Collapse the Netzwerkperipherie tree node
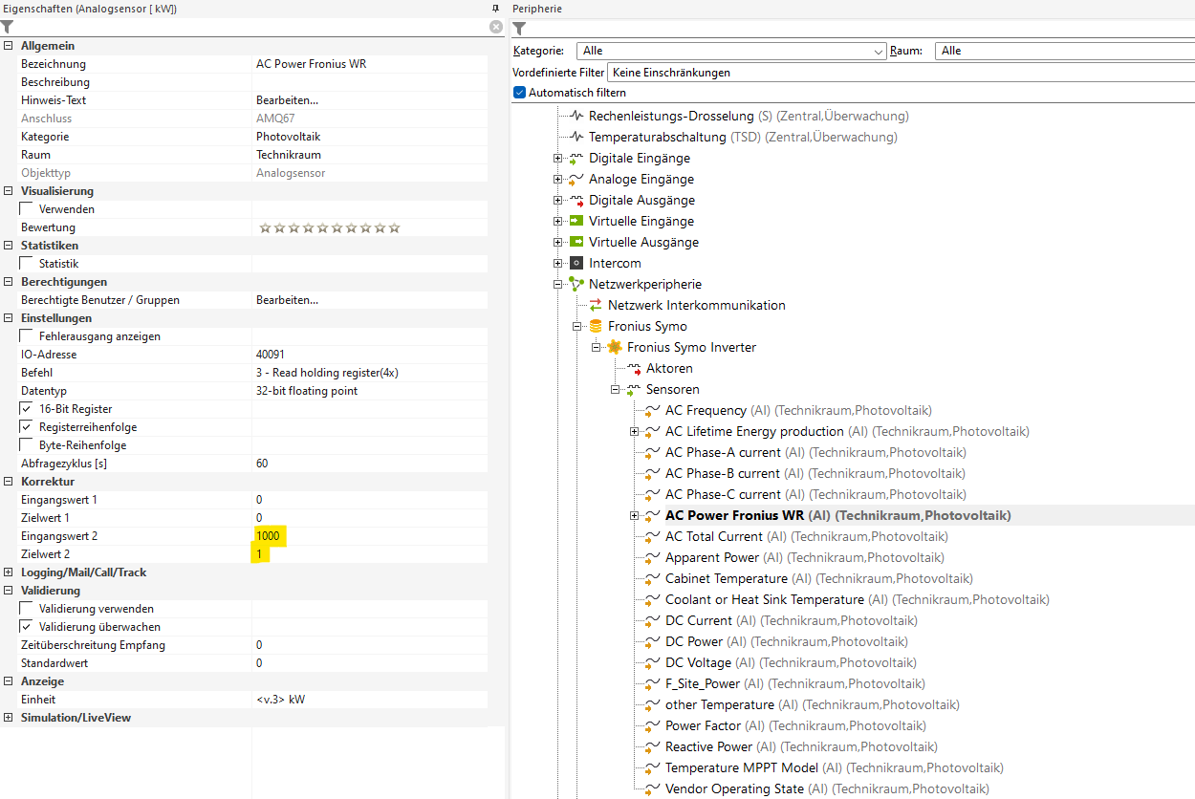The width and height of the screenshot is (1195, 799). click(558, 285)
